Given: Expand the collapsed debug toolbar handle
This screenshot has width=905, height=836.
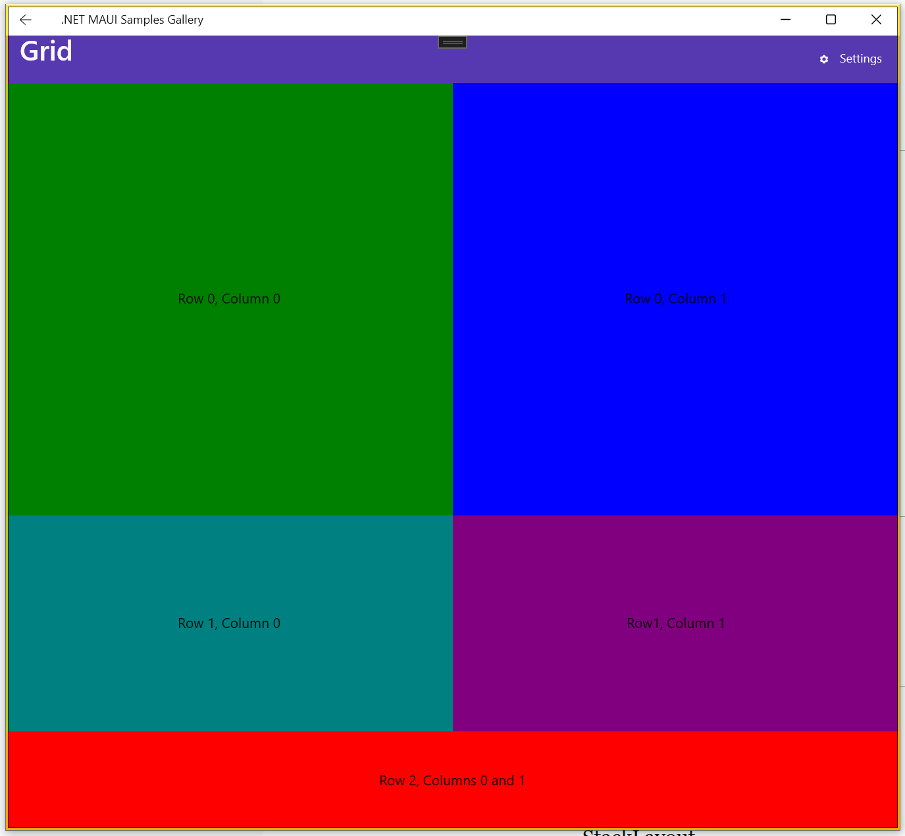Looking at the screenshot, I should pyautogui.click(x=452, y=42).
